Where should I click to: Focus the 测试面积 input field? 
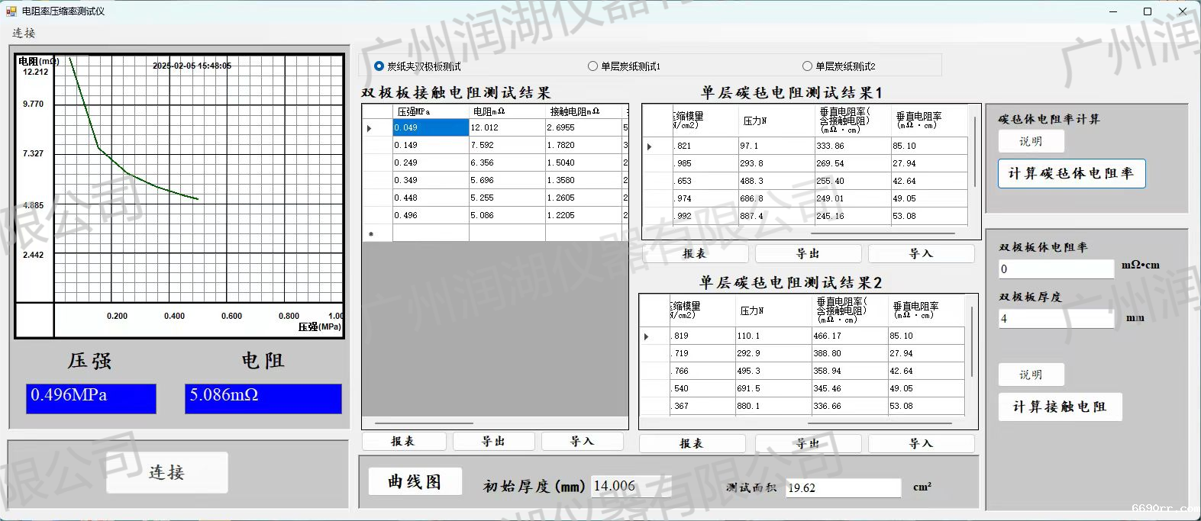pyautogui.click(x=843, y=488)
